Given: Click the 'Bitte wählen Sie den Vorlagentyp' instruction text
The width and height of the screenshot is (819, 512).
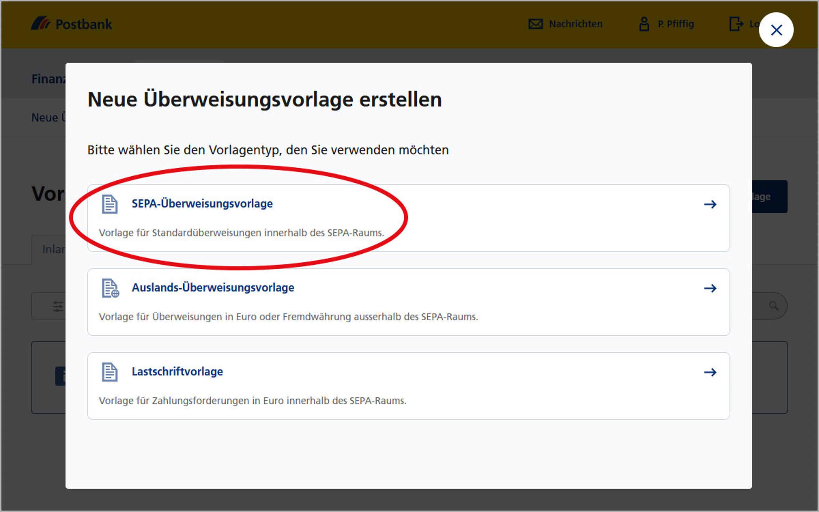Looking at the screenshot, I should click(268, 150).
